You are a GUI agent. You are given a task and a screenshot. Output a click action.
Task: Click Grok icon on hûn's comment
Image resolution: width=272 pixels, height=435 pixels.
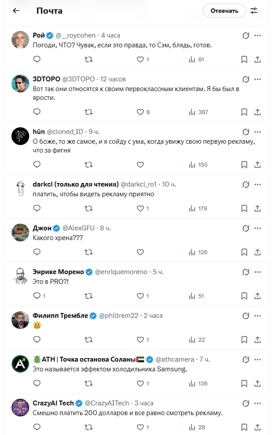[246, 132]
